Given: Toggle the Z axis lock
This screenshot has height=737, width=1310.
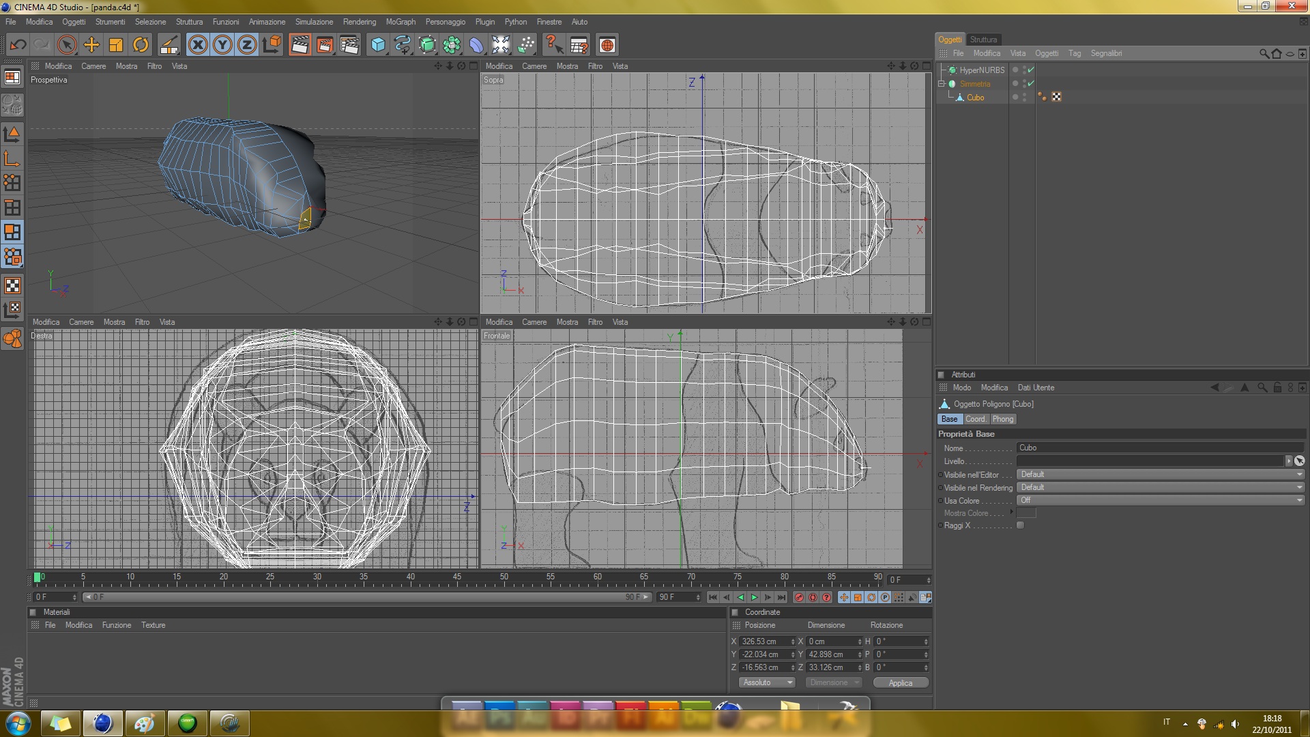Looking at the screenshot, I should [247, 45].
